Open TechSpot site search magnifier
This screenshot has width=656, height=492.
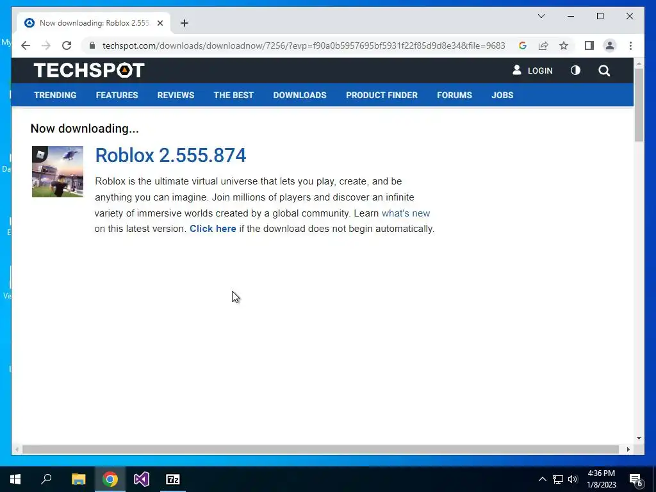click(x=604, y=70)
